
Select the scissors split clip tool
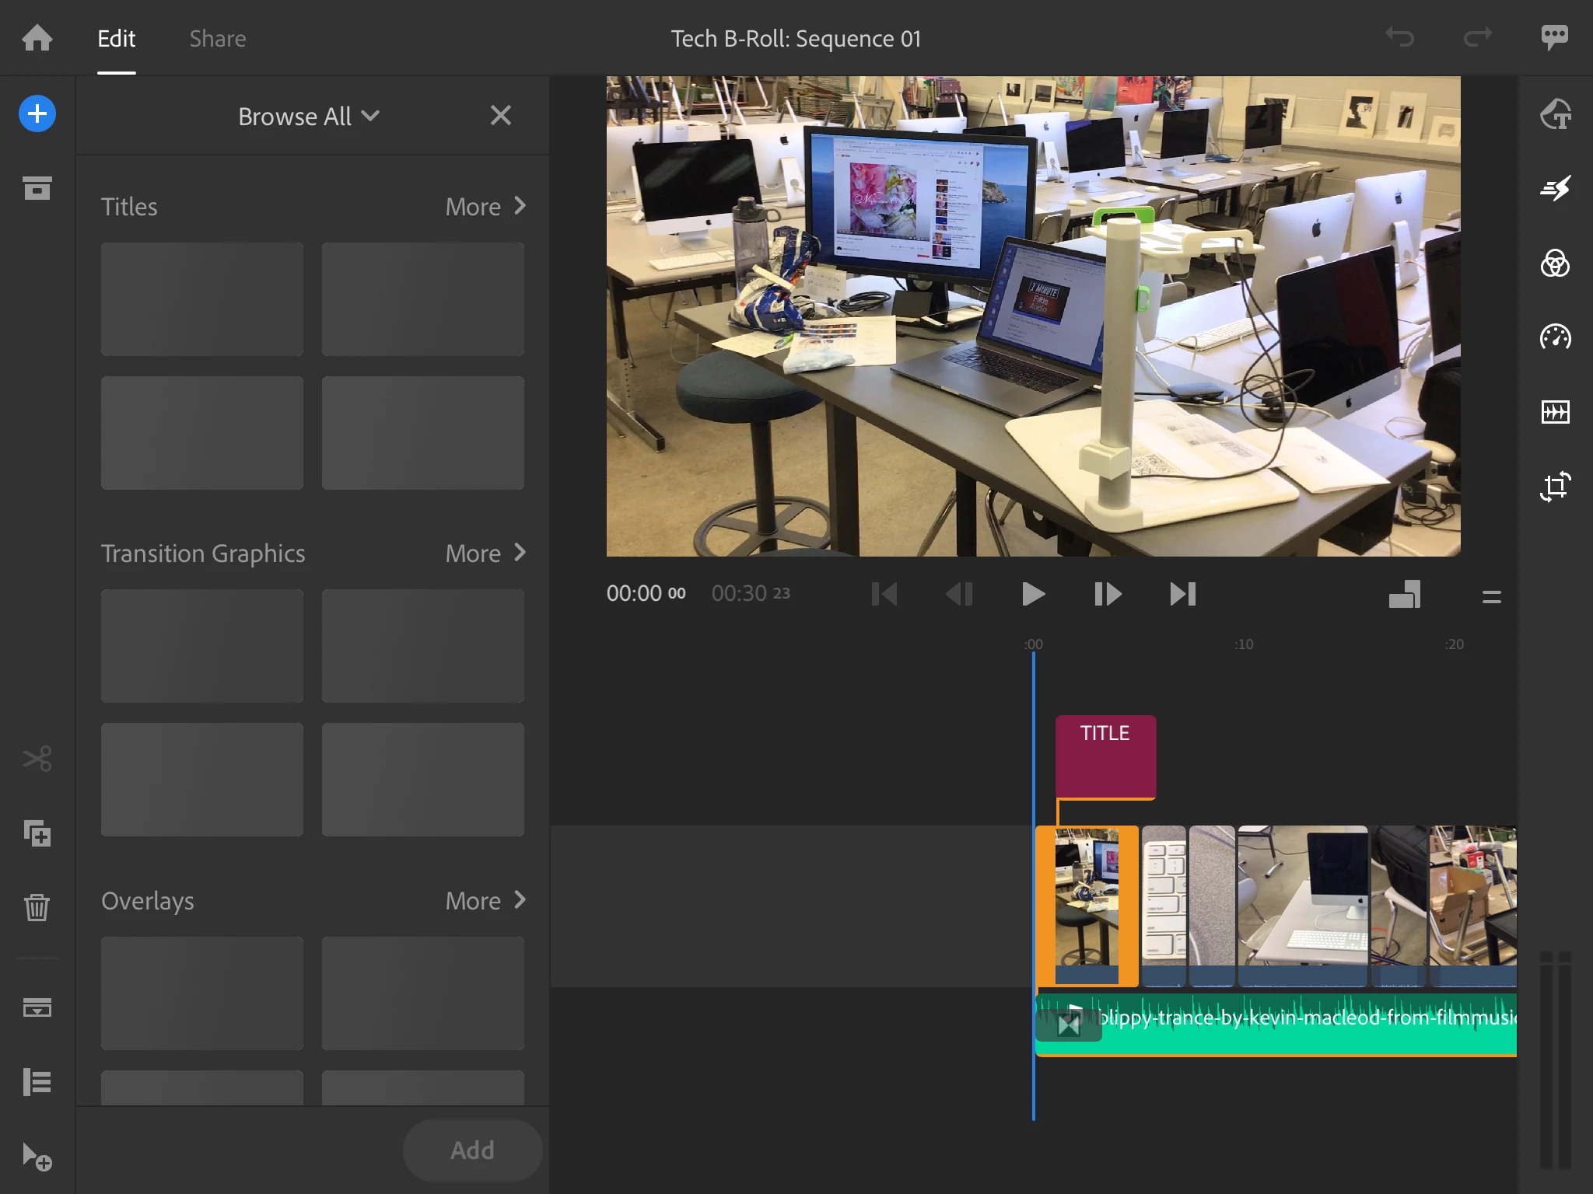37,759
